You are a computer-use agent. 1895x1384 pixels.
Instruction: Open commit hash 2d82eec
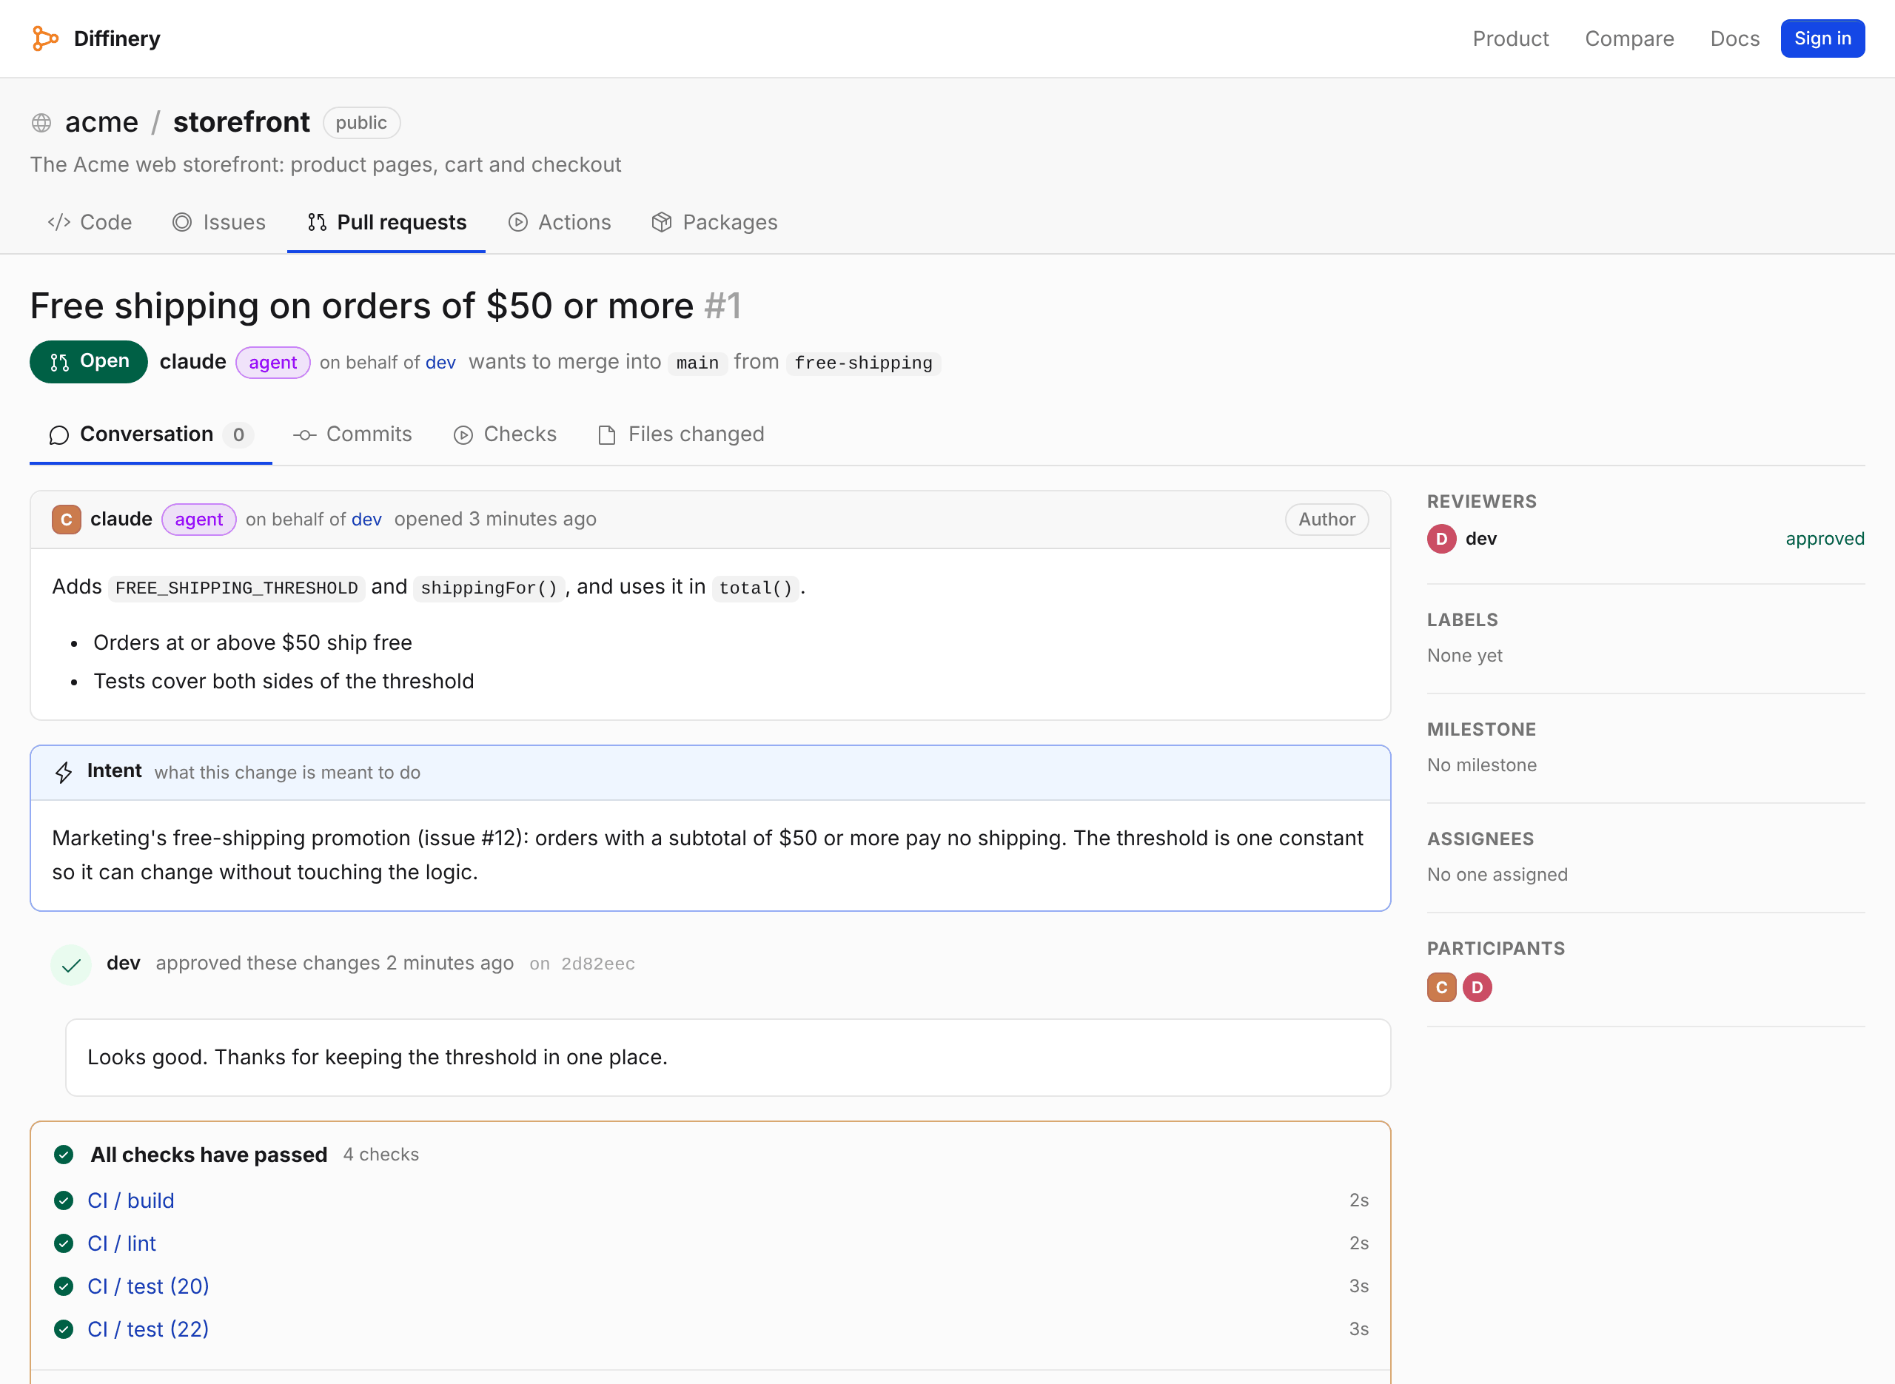(598, 964)
